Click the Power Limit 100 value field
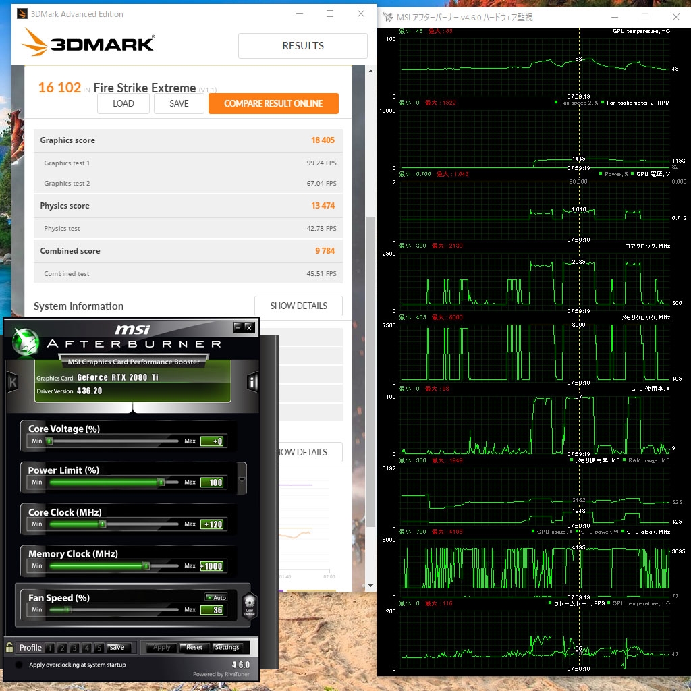Viewport: 691px width, 691px height. 212,482
